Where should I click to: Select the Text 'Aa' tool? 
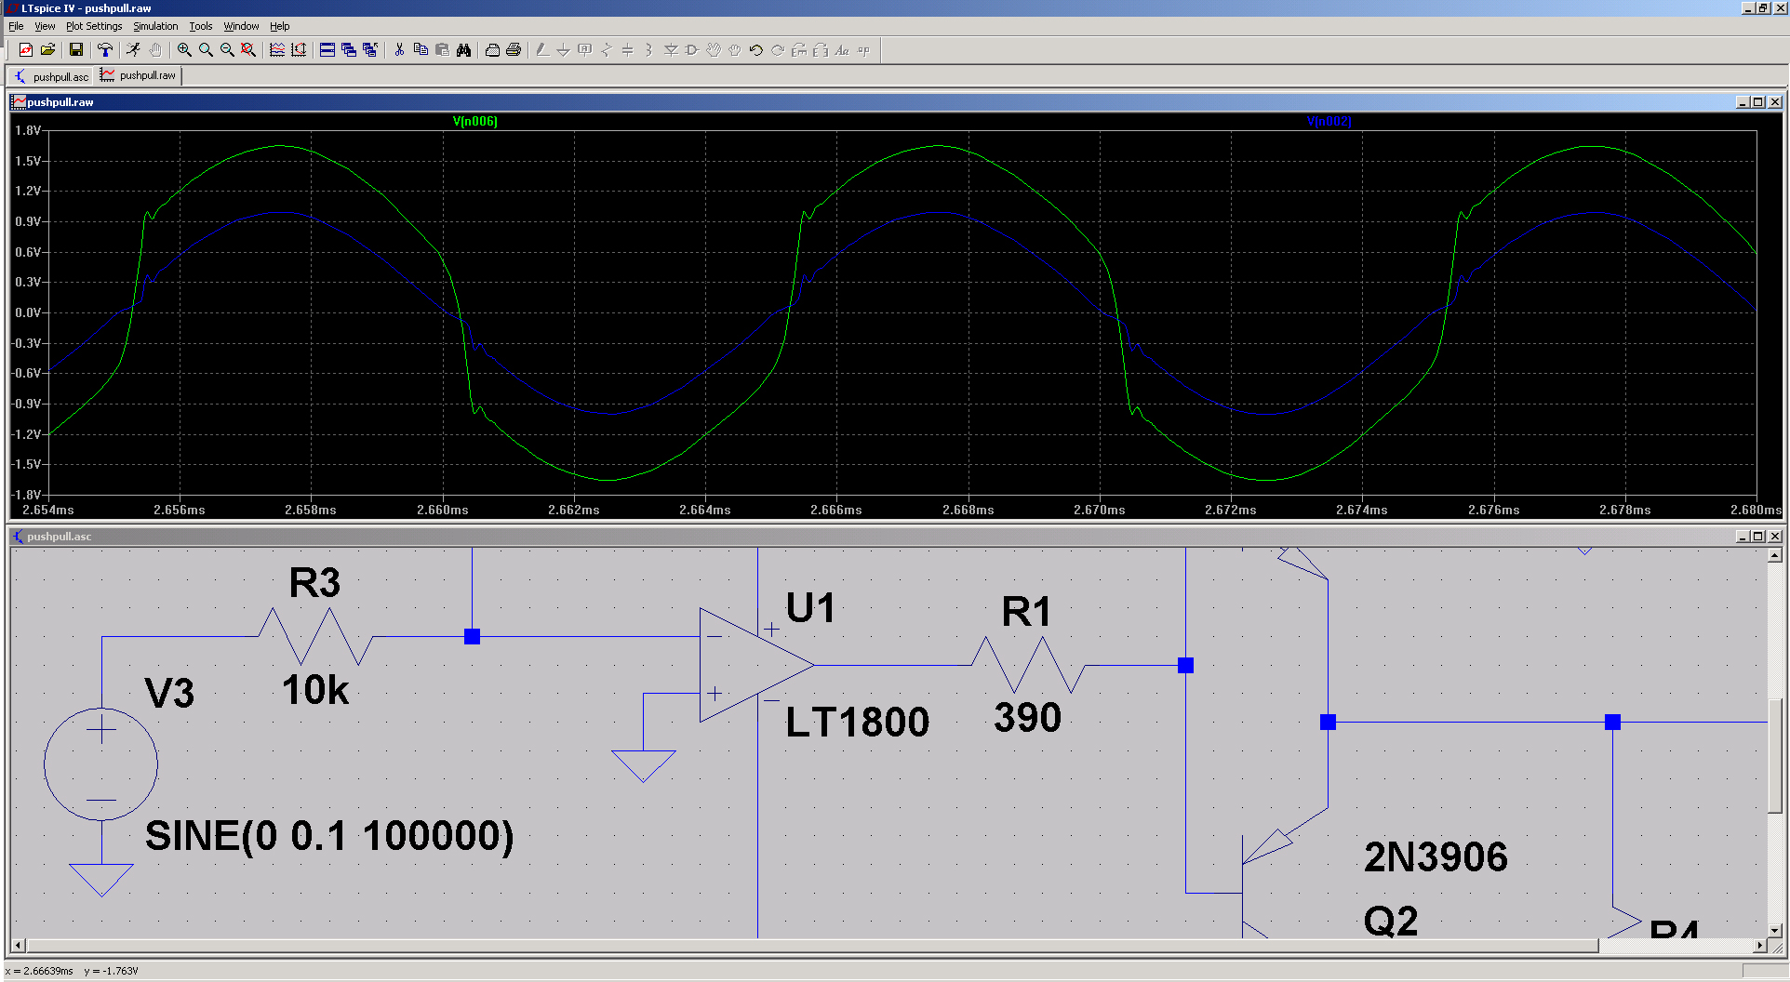[x=842, y=50]
